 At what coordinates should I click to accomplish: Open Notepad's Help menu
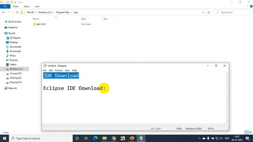74,70
